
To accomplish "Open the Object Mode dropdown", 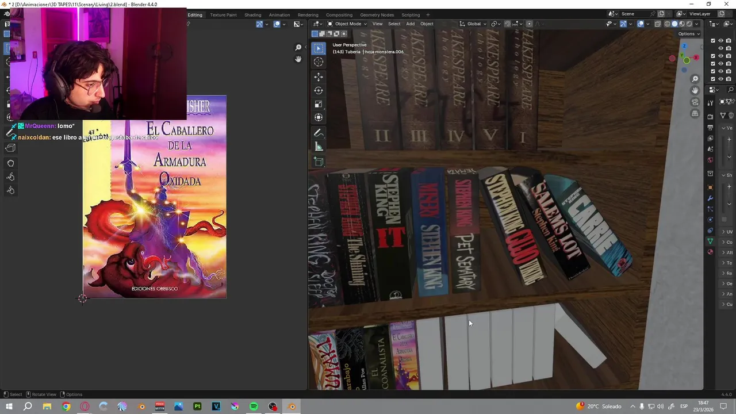I will 348,24.
